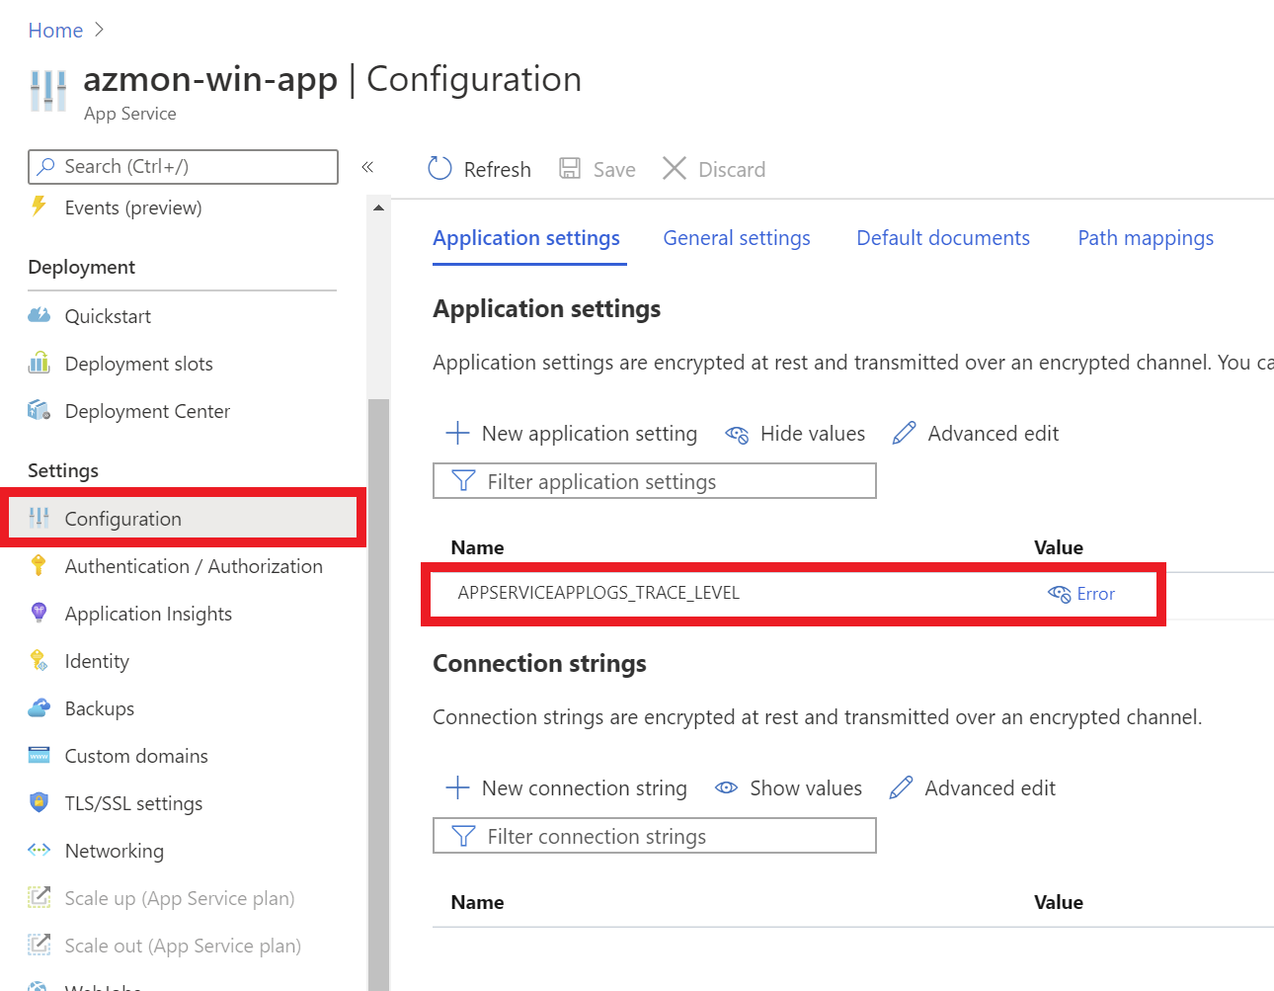Switch to the General settings tab
Image resolution: width=1274 pixels, height=991 pixels.
tap(736, 238)
